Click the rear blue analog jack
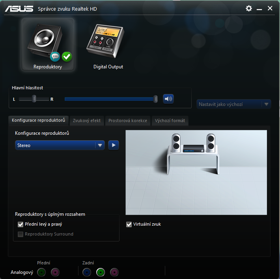The width and height of the screenshot is (280, 279). click(87, 272)
